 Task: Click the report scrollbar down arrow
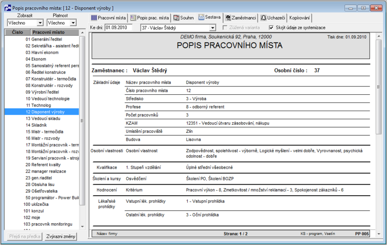(379, 234)
